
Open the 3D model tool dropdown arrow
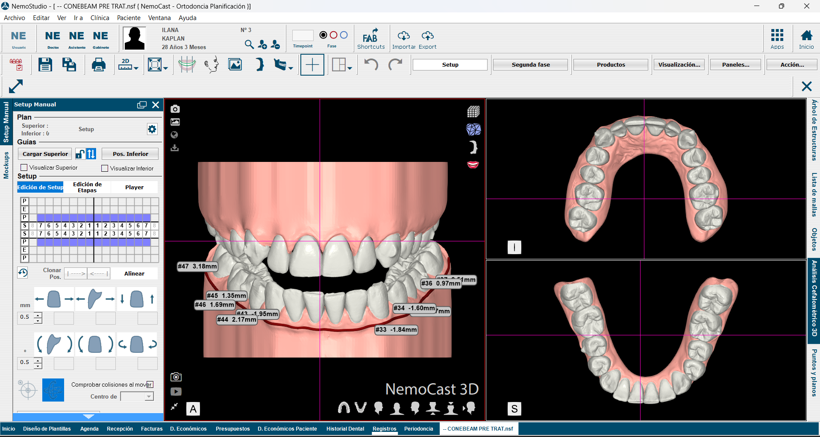[291, 68]
